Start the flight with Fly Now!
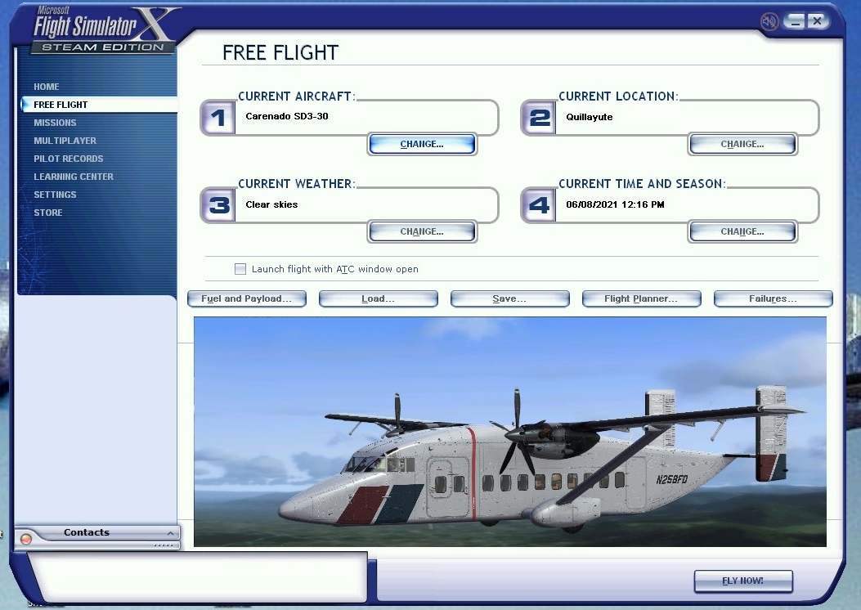Viewport: 861px width, 610px height. [743, 581]
